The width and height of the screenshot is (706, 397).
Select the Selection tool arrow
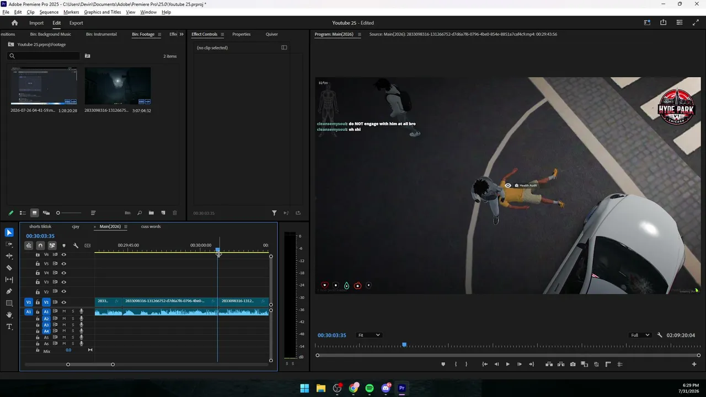[9, 233]
